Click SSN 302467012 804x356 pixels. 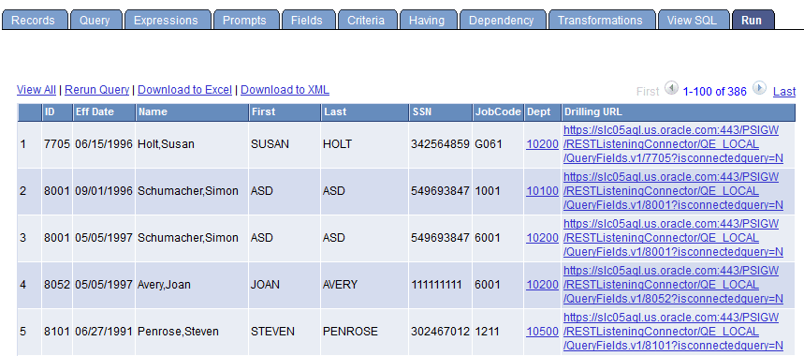[440, 332]
